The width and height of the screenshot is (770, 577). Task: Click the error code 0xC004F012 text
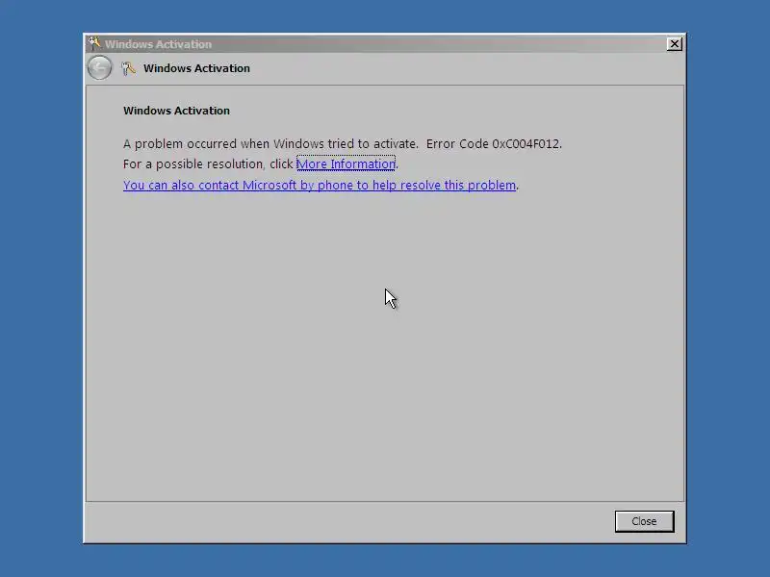click(x=526, y=143)
